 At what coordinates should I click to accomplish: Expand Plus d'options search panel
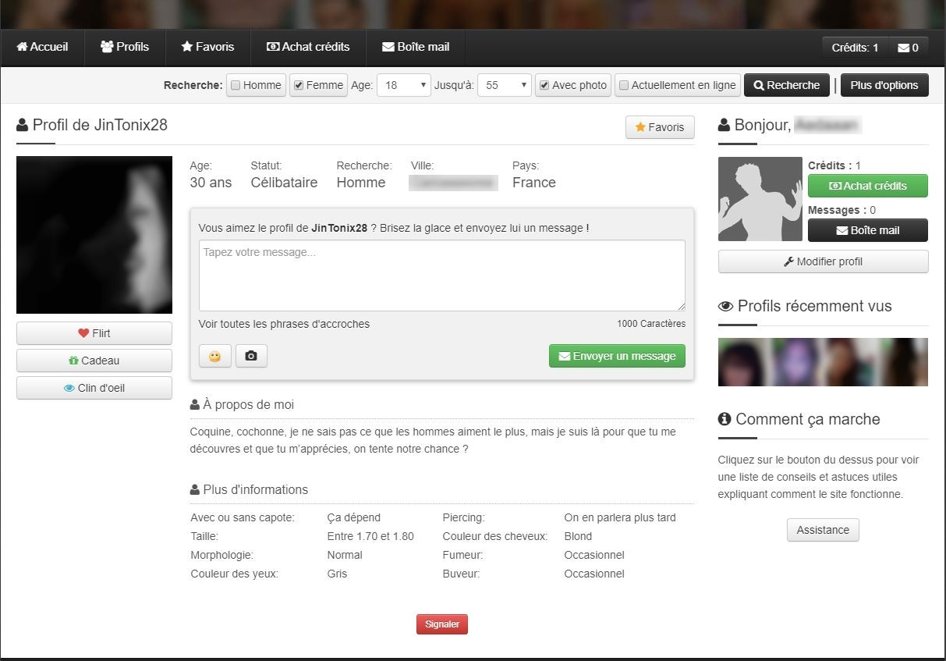point(884,85)
